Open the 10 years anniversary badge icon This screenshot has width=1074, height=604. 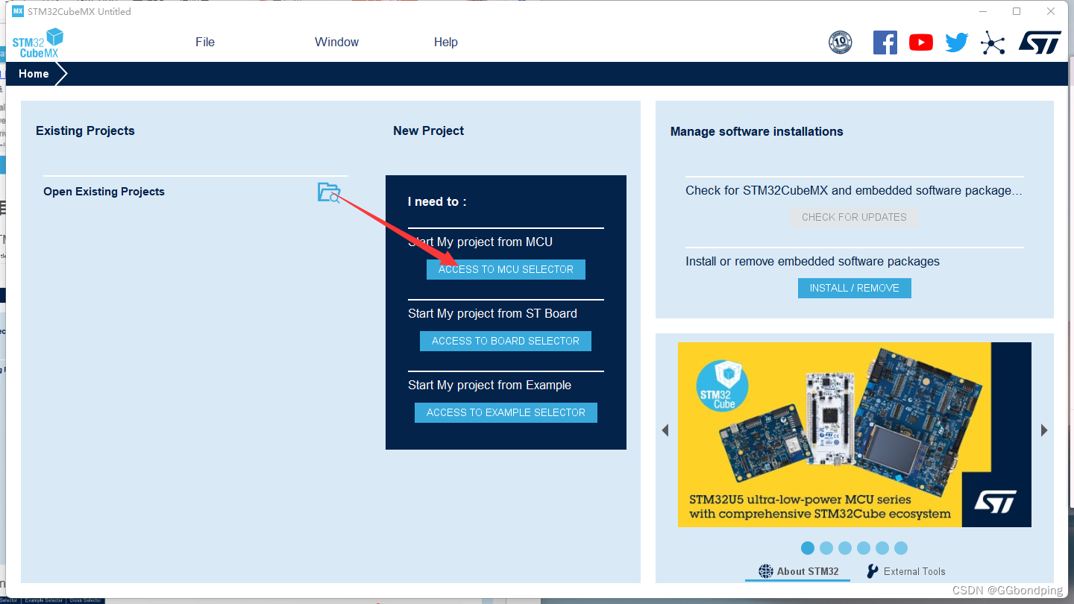coord(841,43)
